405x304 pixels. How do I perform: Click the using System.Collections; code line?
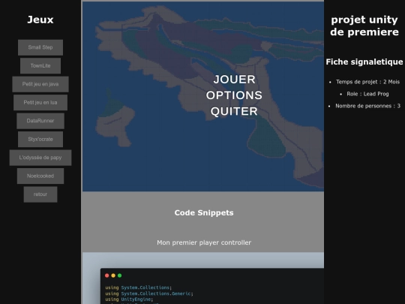point(139,287)
